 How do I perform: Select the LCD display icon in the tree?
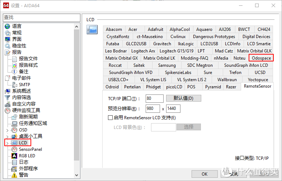point(14,143)
